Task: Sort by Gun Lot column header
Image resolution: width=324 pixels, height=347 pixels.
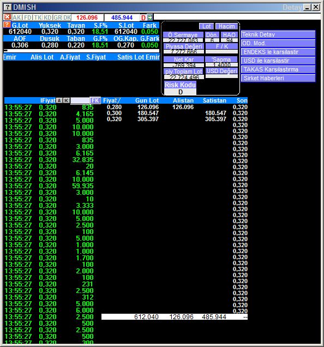Action: click(x=147, y=100)
